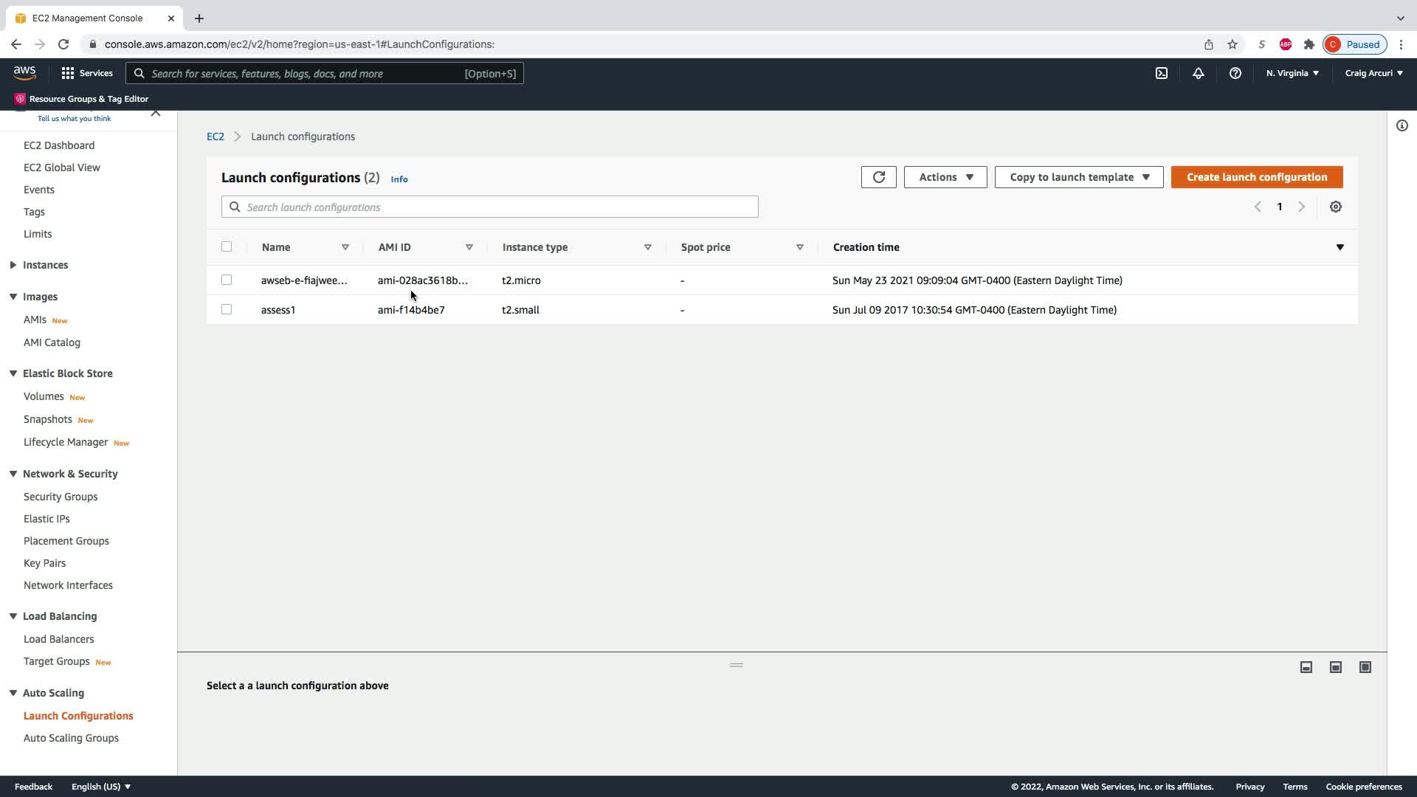Open the Services grid menu

click(x=86, y=73)
